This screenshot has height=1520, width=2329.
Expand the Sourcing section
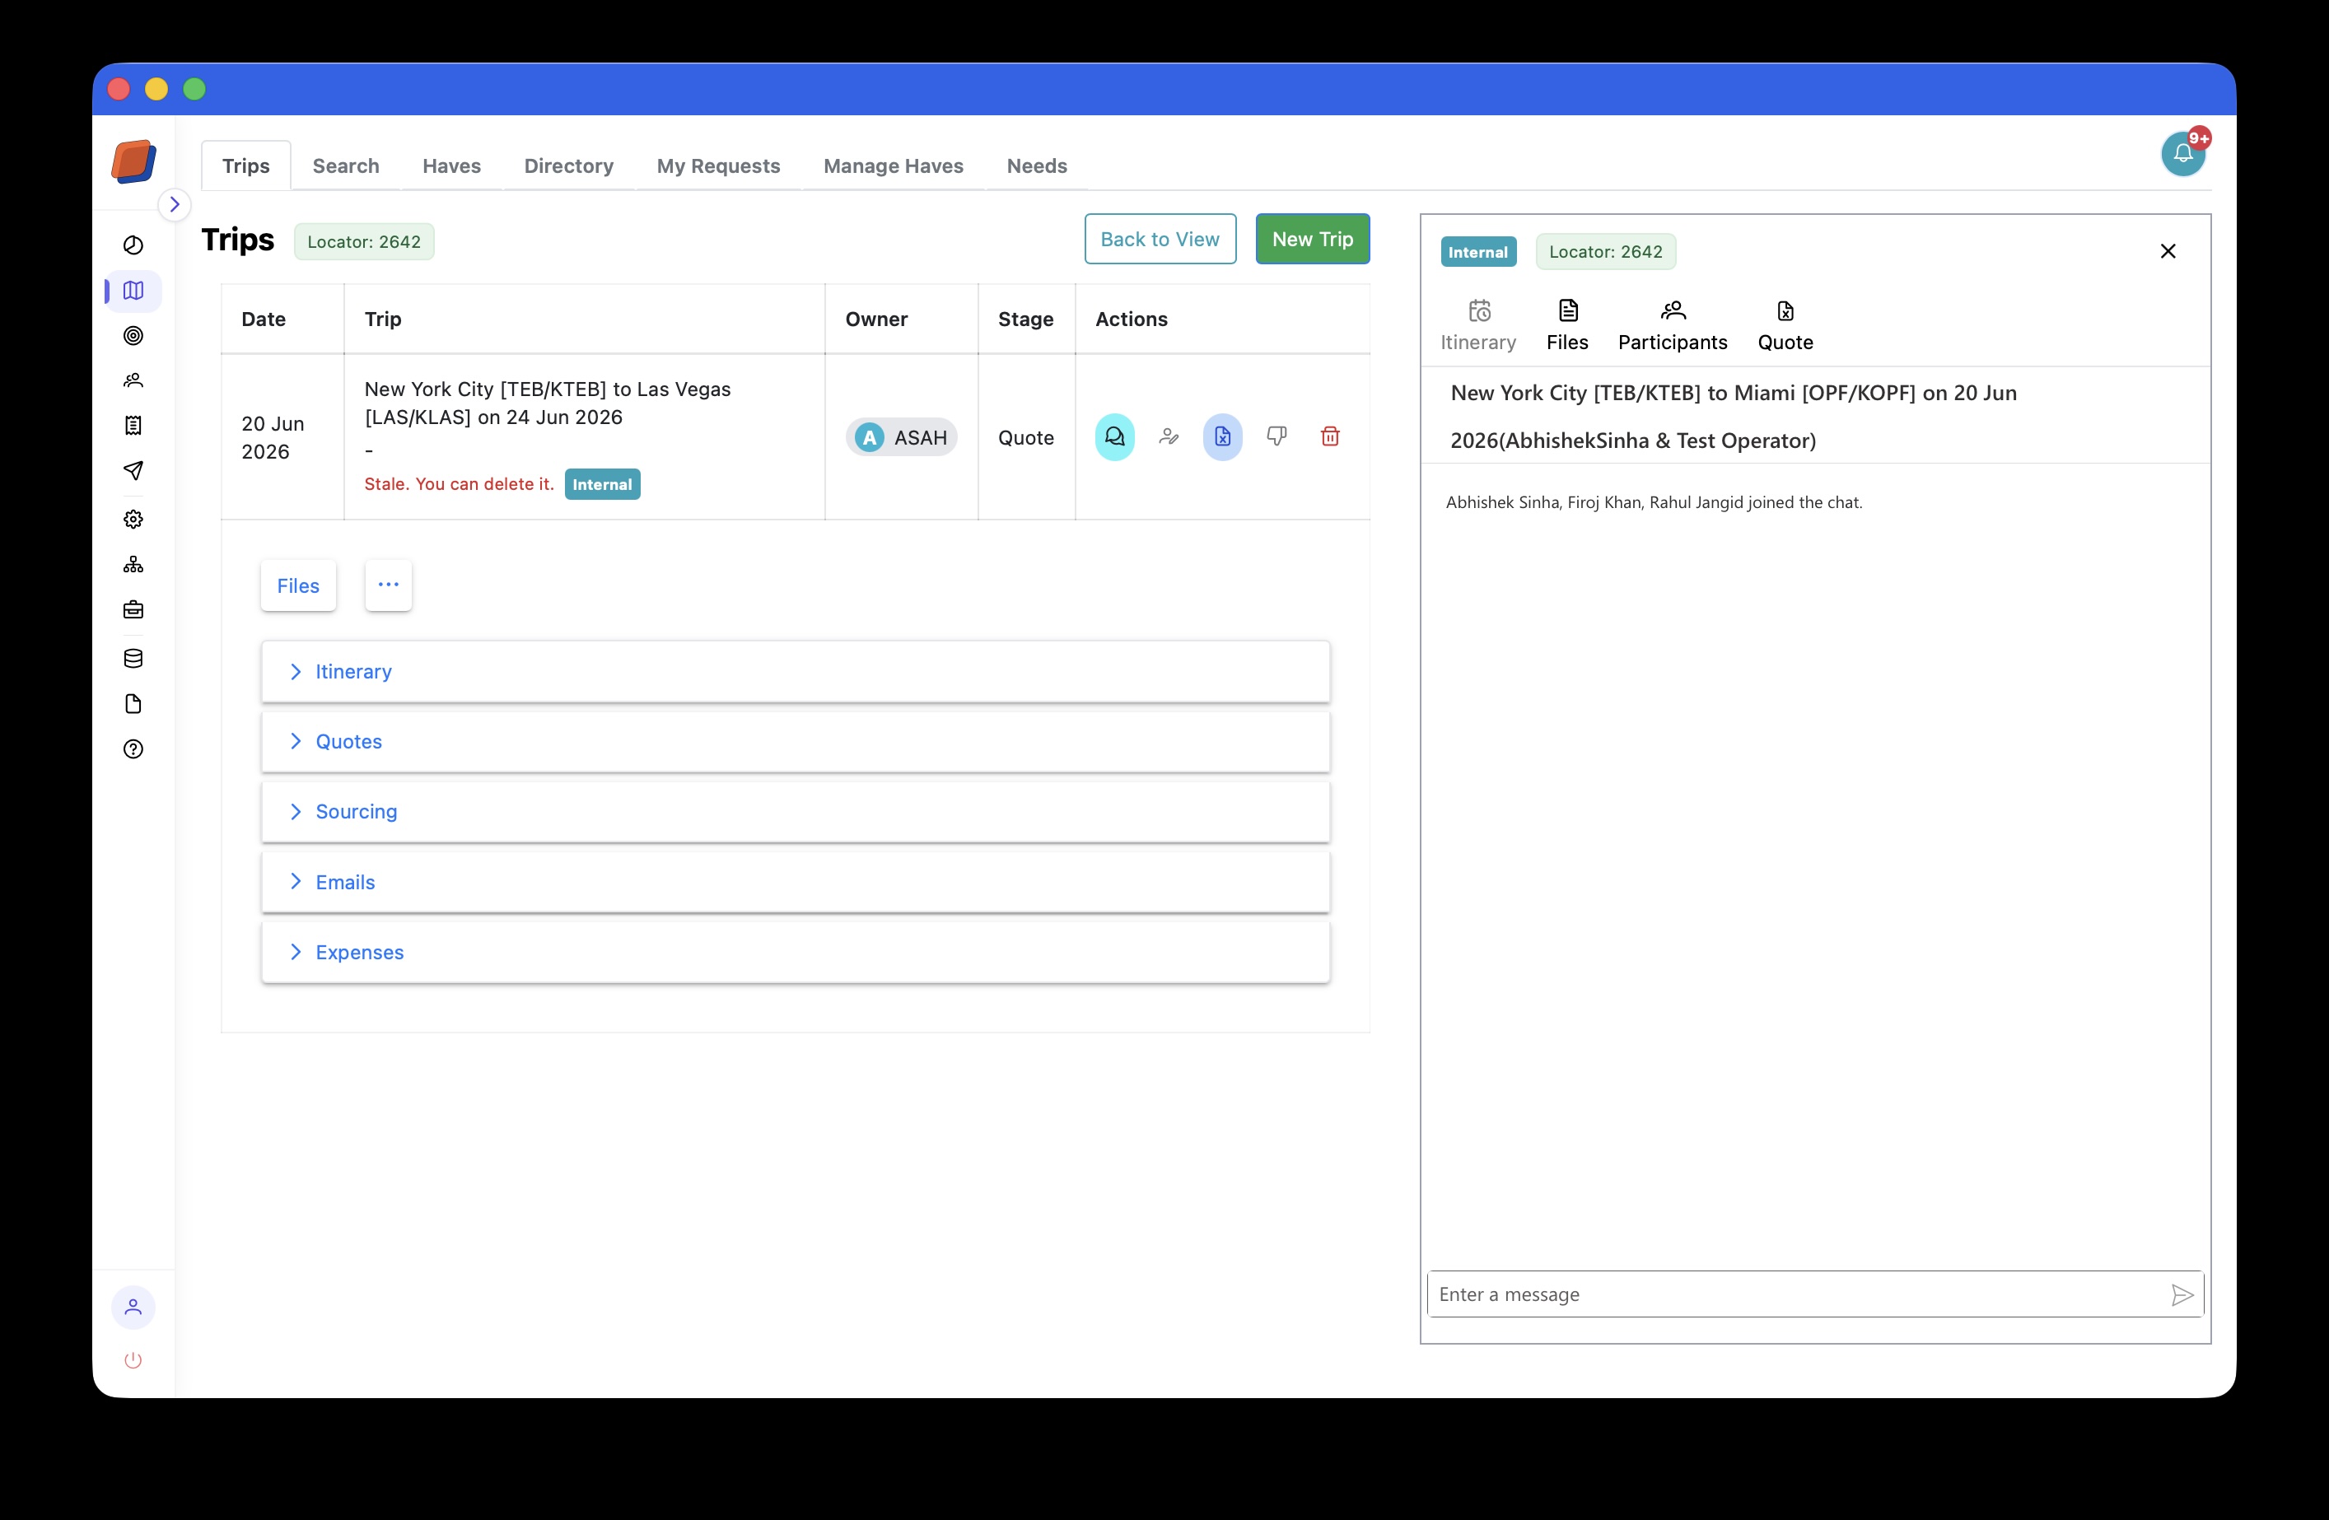[x=795, y=812]
